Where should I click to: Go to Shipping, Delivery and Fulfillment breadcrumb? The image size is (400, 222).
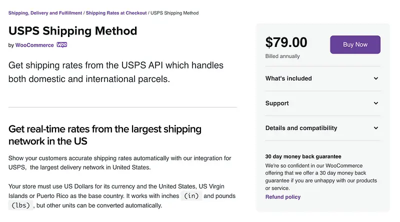pos(45,13)
